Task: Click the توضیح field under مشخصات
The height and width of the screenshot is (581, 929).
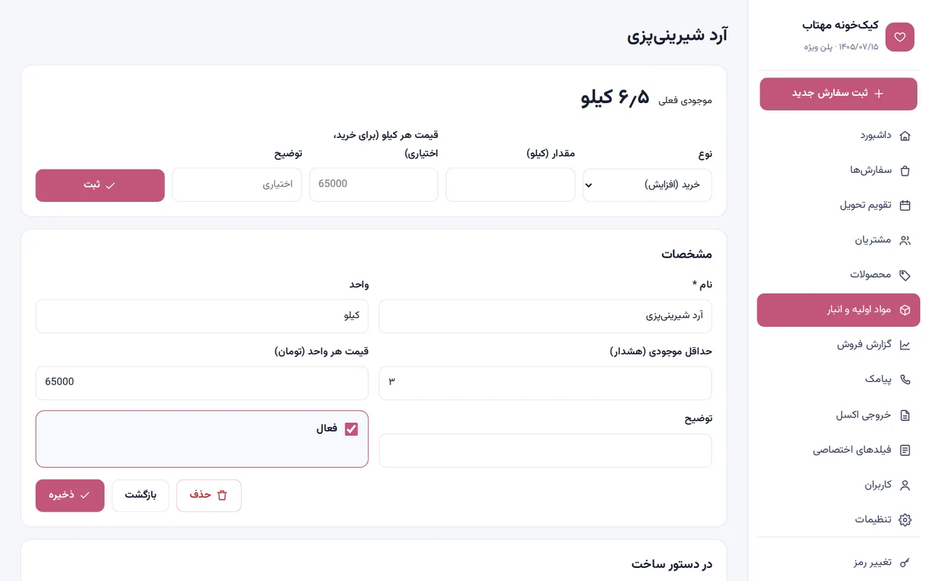Action: coord(546,451)
